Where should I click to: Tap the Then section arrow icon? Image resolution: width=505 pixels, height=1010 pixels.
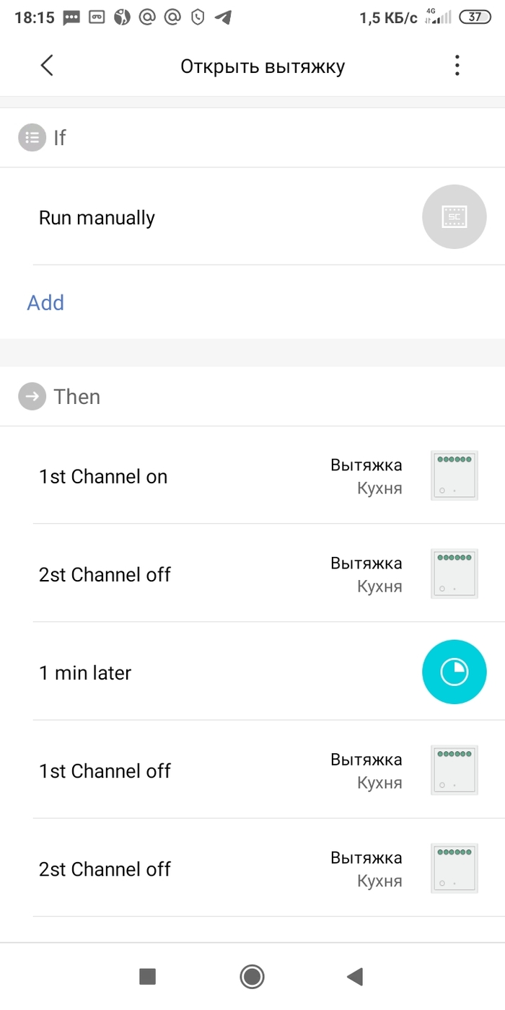[32, 397]
